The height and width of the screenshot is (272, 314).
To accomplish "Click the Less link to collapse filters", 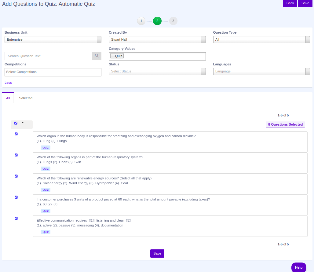I will click(x=8, y=83).
